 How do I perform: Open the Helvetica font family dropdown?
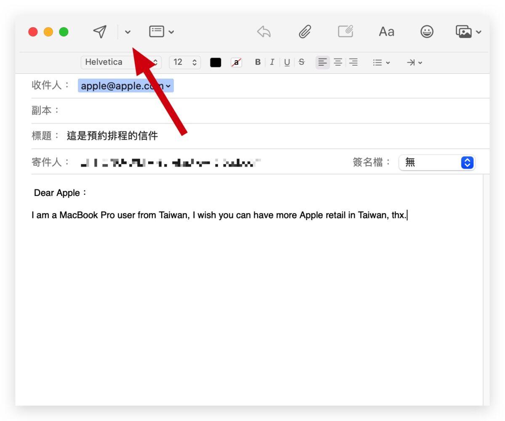coord(121,62)
